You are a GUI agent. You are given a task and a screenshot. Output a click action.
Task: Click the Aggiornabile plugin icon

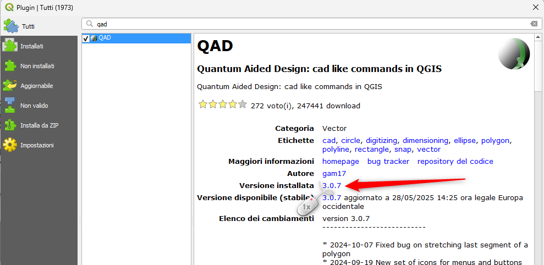[x=10, y=86]
